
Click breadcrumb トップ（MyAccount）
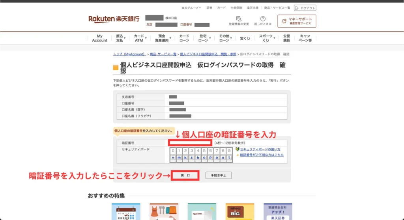tap(129, 54)
